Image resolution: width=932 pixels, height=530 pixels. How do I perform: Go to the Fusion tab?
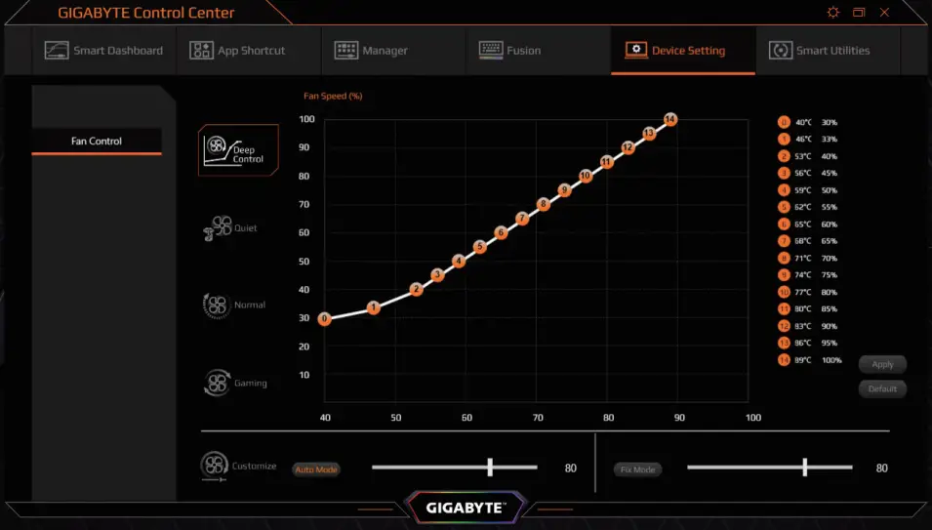(539, 51)
